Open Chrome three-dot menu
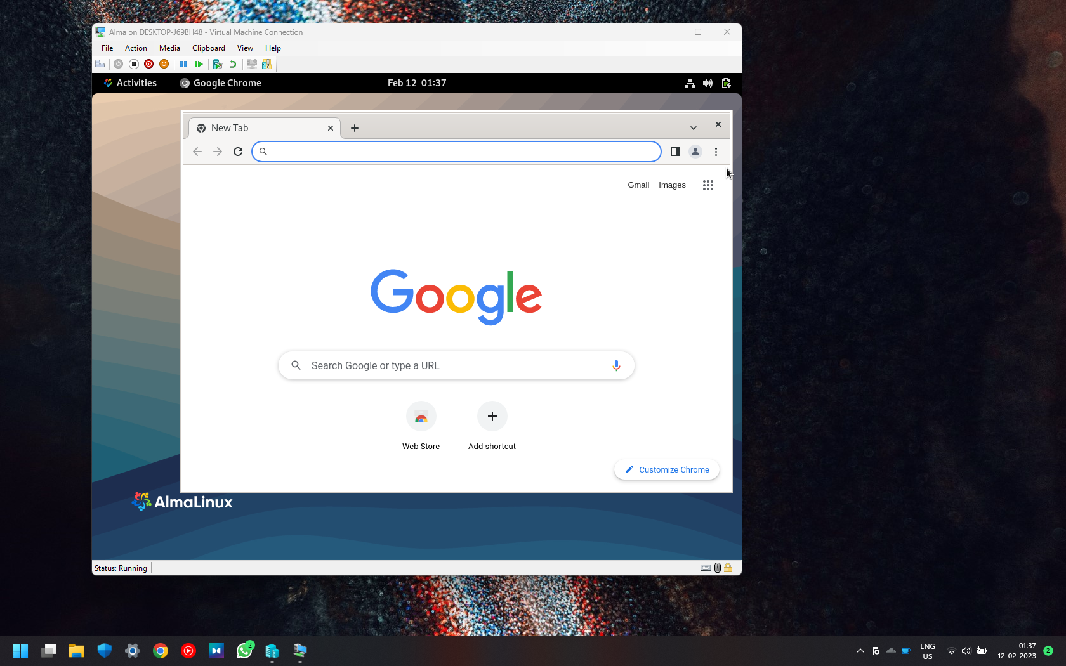The image size is (1066, 666). (x=716, y=152)
